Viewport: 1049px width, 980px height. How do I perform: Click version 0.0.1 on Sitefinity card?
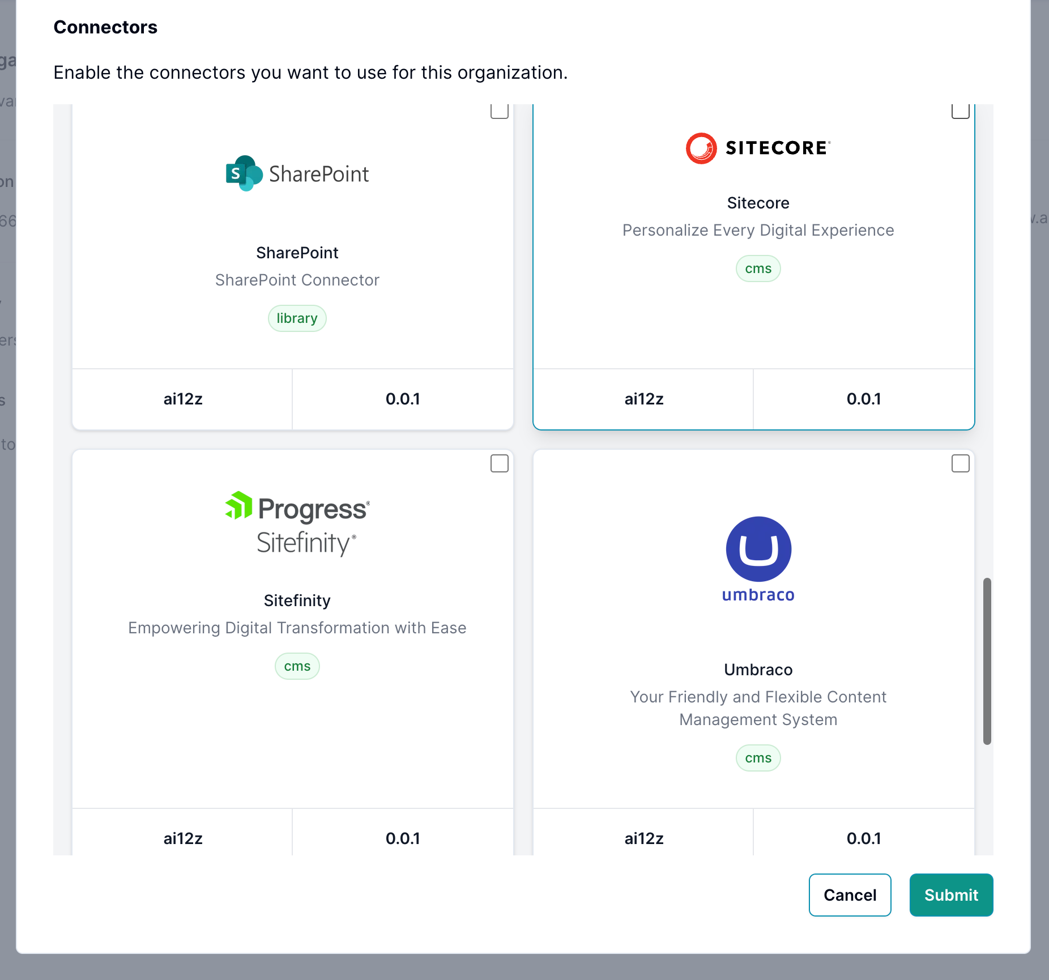coord(403,838)
